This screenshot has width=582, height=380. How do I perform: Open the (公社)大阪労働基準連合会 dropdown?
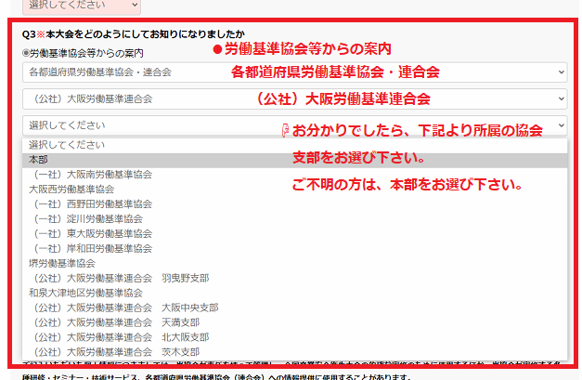[x=294, y=98]
